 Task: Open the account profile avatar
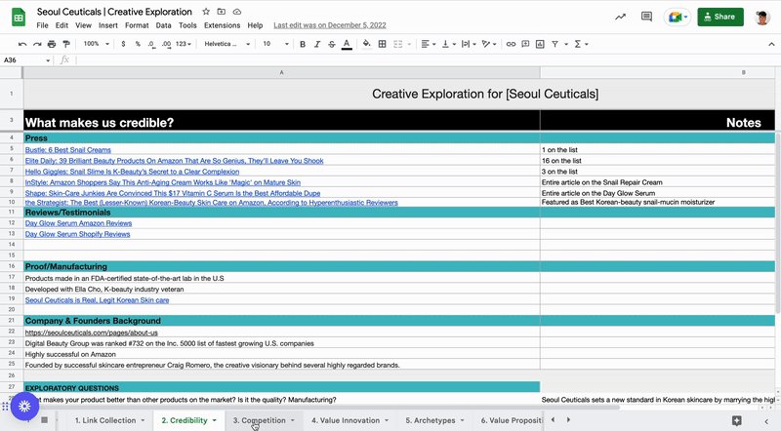click(x=762, y=17)
